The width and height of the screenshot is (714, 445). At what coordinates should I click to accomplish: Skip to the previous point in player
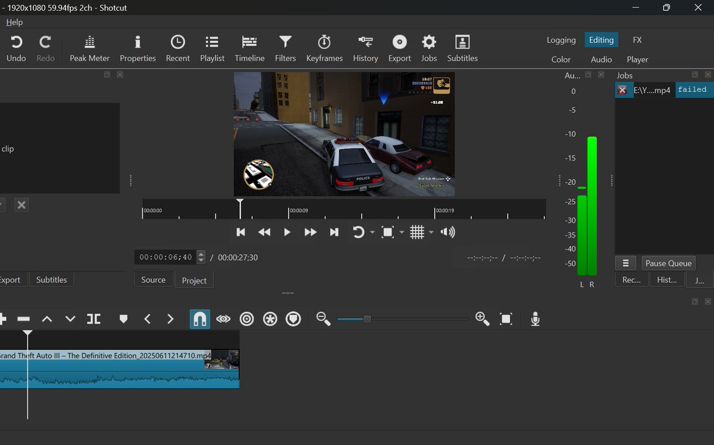click(x=241, y=232)
